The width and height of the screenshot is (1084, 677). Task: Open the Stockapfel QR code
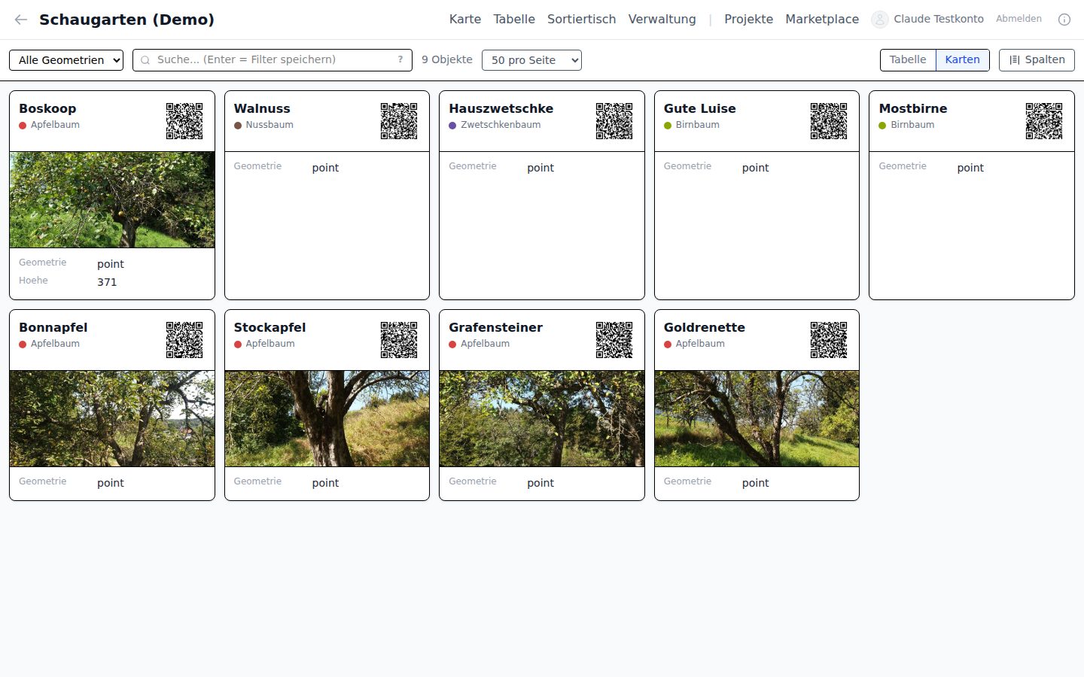(399, 340)
